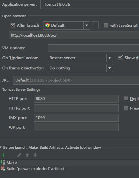The image size is (139, 178).
Task: Click the JRE label
Action: [6, 80]
